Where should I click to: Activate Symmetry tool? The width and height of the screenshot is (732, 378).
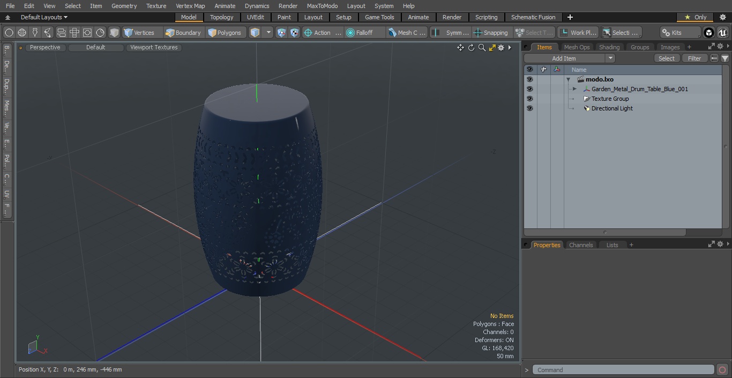(451, 33)
